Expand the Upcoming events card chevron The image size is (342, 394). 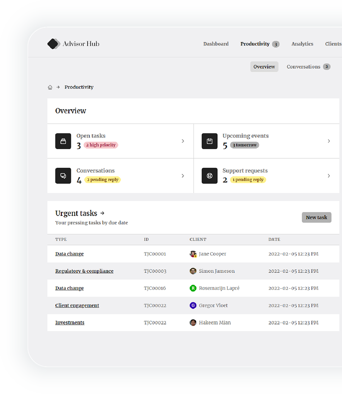pyautogui.click(x=329, y=141)
